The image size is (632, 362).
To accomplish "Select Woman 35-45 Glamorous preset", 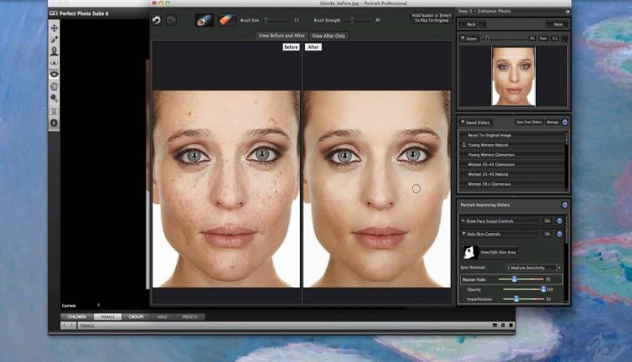I will tap(511, 164).
